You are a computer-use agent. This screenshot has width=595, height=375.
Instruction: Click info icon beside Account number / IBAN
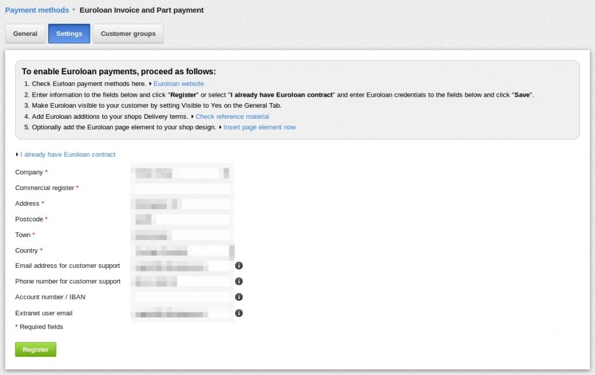click(x=239, y=297)
